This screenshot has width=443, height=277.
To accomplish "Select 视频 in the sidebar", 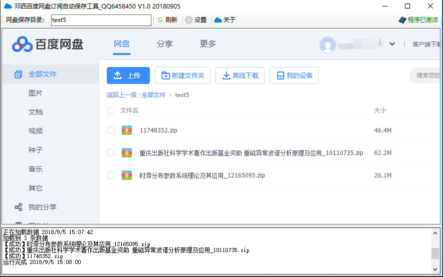I will tap(36, 131).
